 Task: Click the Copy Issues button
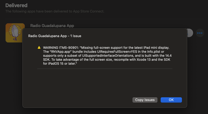click(145, 100)
